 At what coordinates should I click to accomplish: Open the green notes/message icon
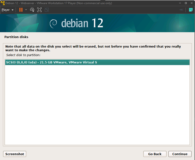click(191, 10)
